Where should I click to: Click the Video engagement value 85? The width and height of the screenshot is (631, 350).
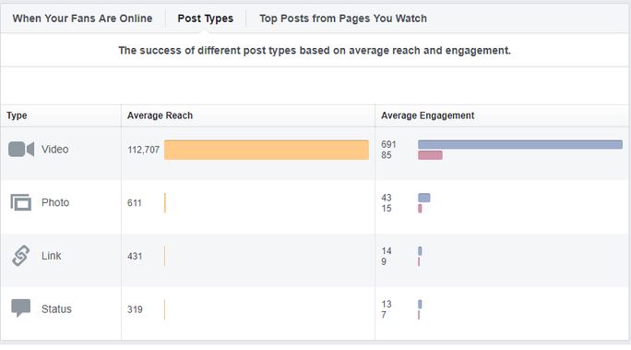(387, 155)
